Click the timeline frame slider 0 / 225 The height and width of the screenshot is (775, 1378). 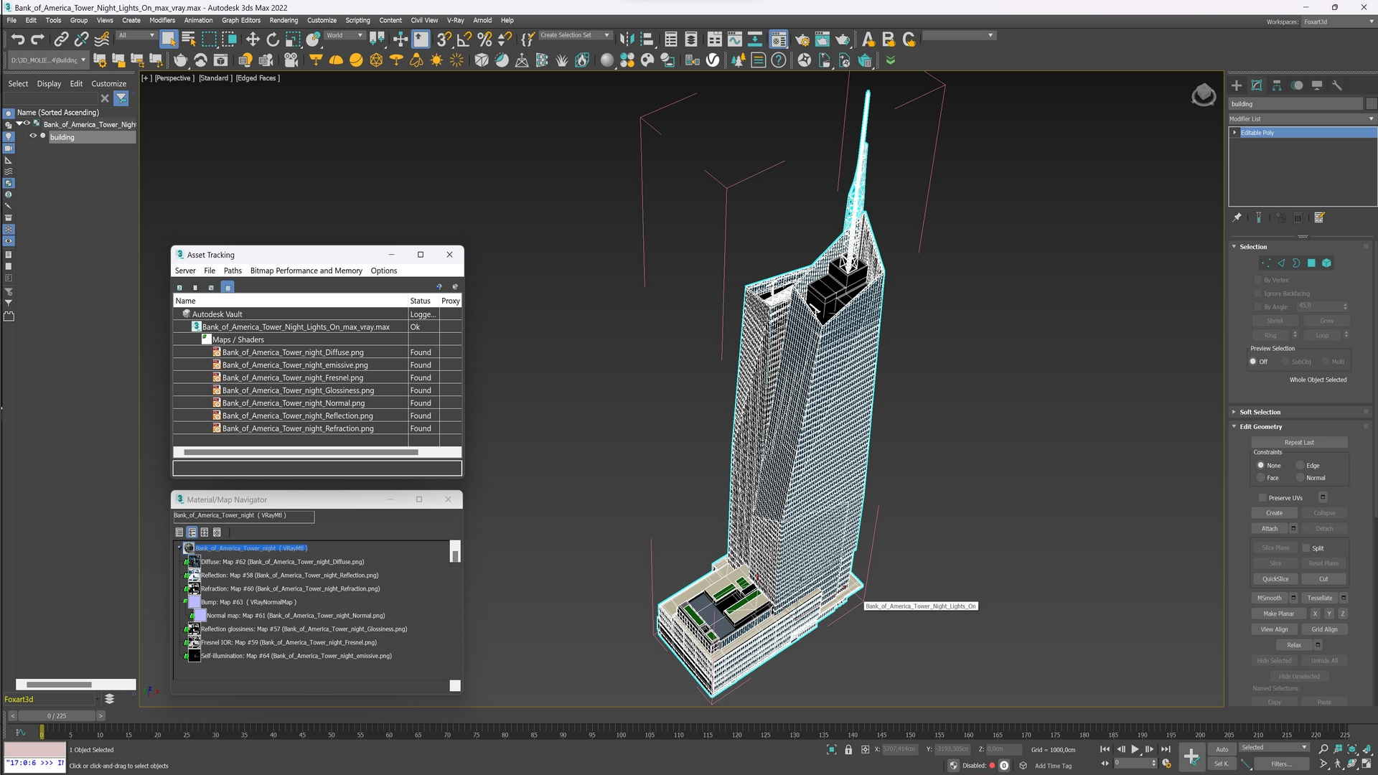pyautogui.click(x=57, y=716)
